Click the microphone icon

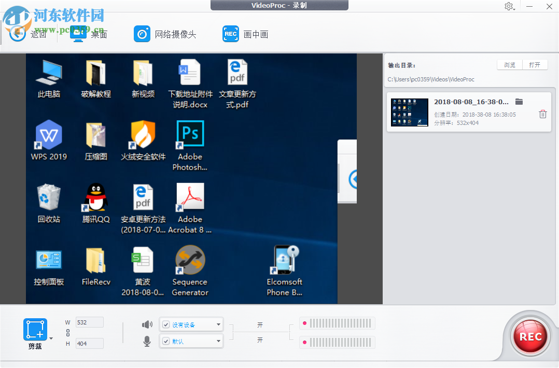pyautogui.click(x=147, y=341)
